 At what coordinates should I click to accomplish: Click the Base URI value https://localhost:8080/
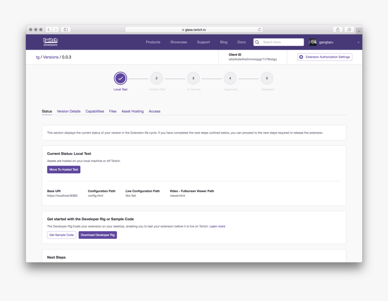point(63,195)
